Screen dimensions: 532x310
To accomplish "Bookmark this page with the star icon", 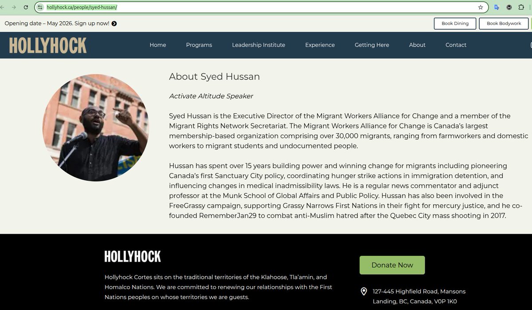I will pos(481,8).
